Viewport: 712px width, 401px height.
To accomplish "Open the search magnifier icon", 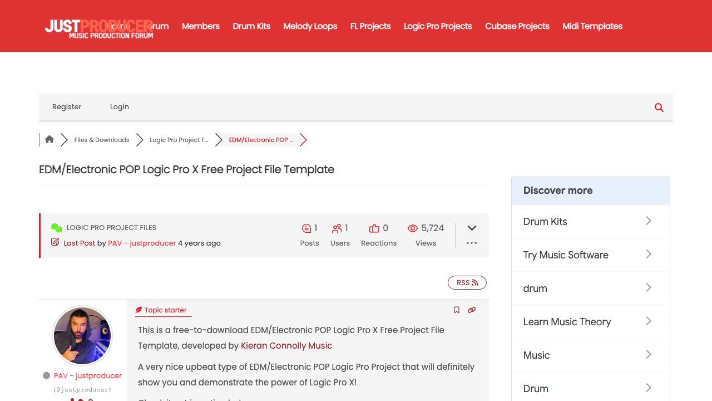I will click(659, 107).
